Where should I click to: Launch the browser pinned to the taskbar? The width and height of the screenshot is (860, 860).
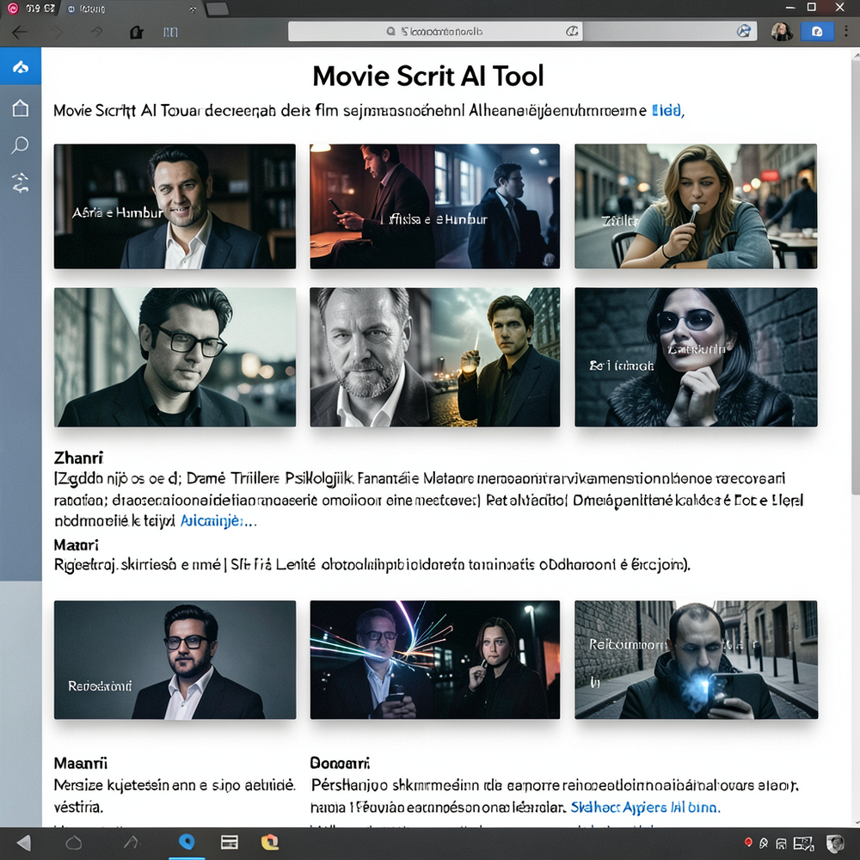click(187, 844)
